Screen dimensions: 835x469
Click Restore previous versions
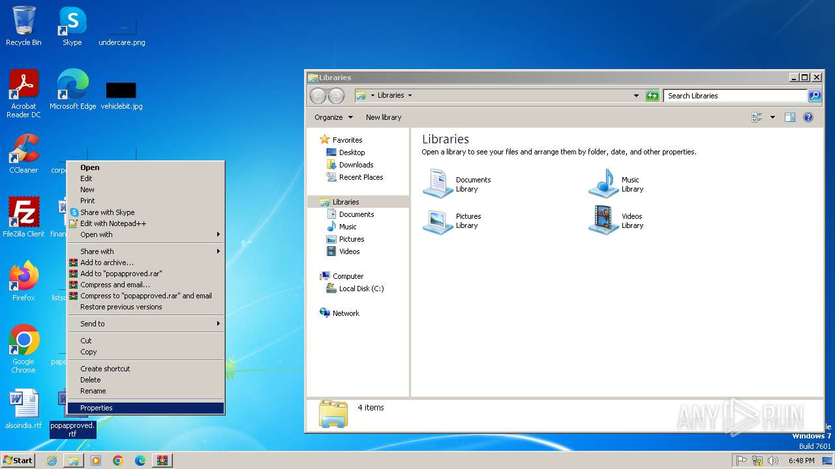[146, 307]
